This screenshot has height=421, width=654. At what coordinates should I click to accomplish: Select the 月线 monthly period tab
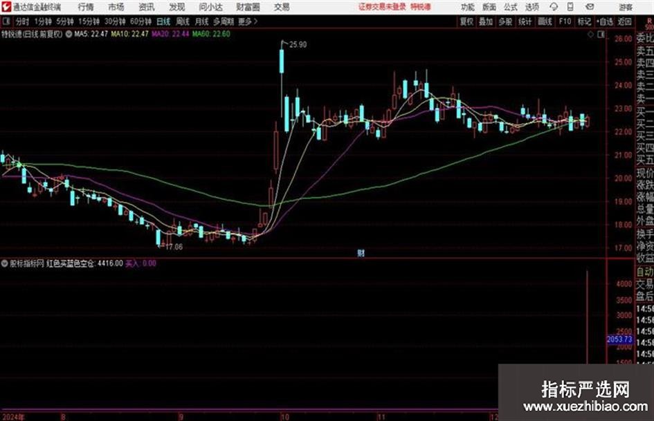pyautogui.click(x=202, y=21)
